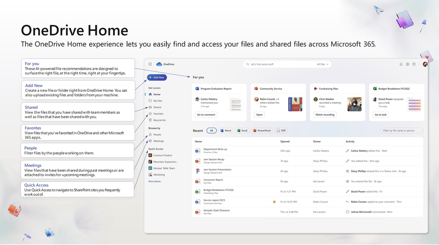Click the Excel icon in the Budget Breakdown FY23Q2 row

click(x=198, y=191)
